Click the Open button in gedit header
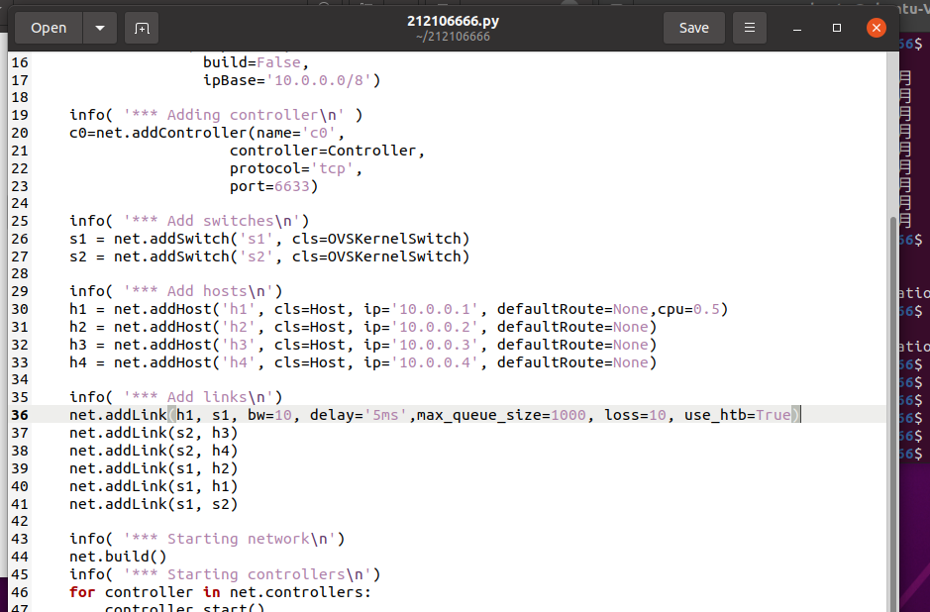Viewport: 930px width, 612px height. click(49, 28)
